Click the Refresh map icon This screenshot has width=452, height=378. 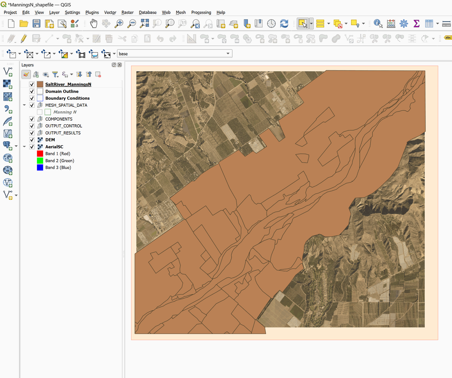point(284,23)
